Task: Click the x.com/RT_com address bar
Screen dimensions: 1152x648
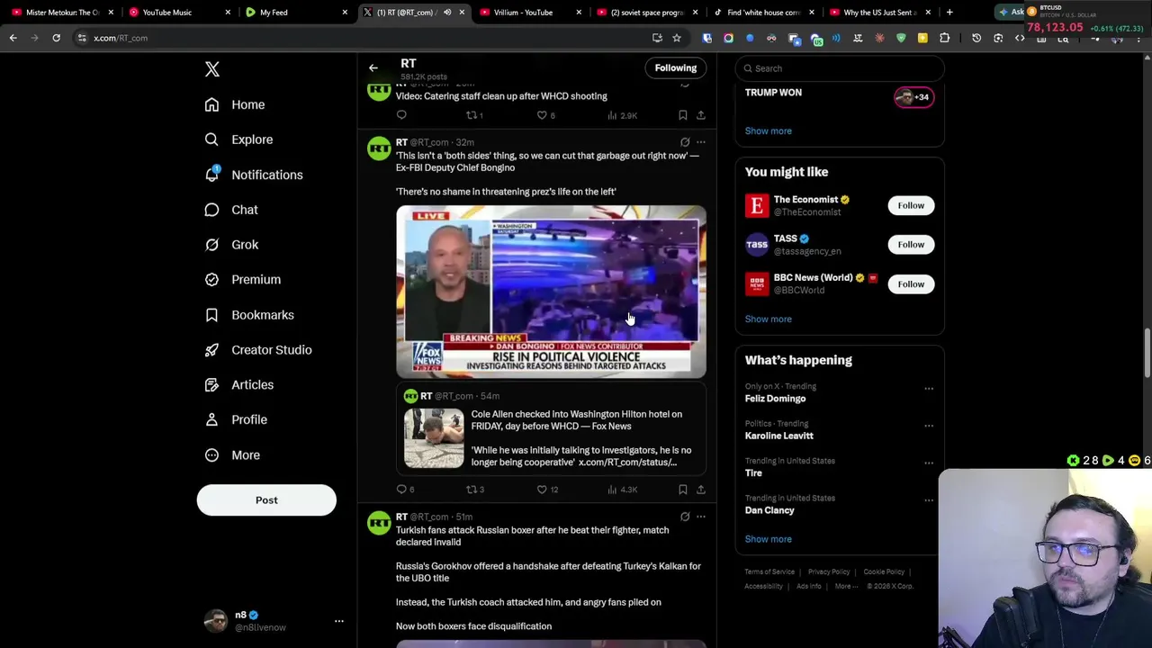Action: click(x=360, y=38)
